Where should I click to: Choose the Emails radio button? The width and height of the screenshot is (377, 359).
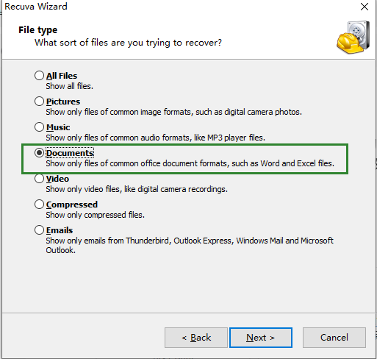click(x=39, y=230)
